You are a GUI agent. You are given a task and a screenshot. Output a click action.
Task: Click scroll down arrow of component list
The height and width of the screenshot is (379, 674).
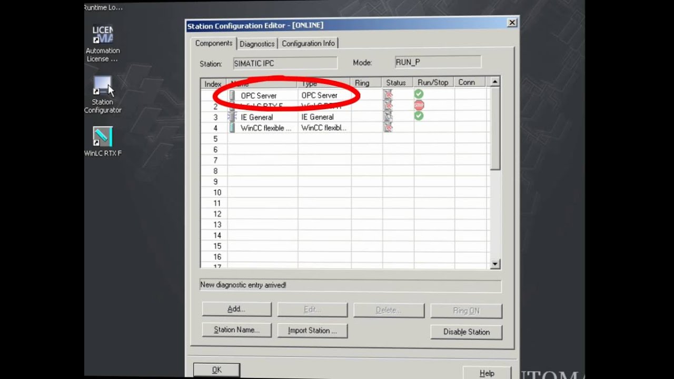[x=494, y=264]
